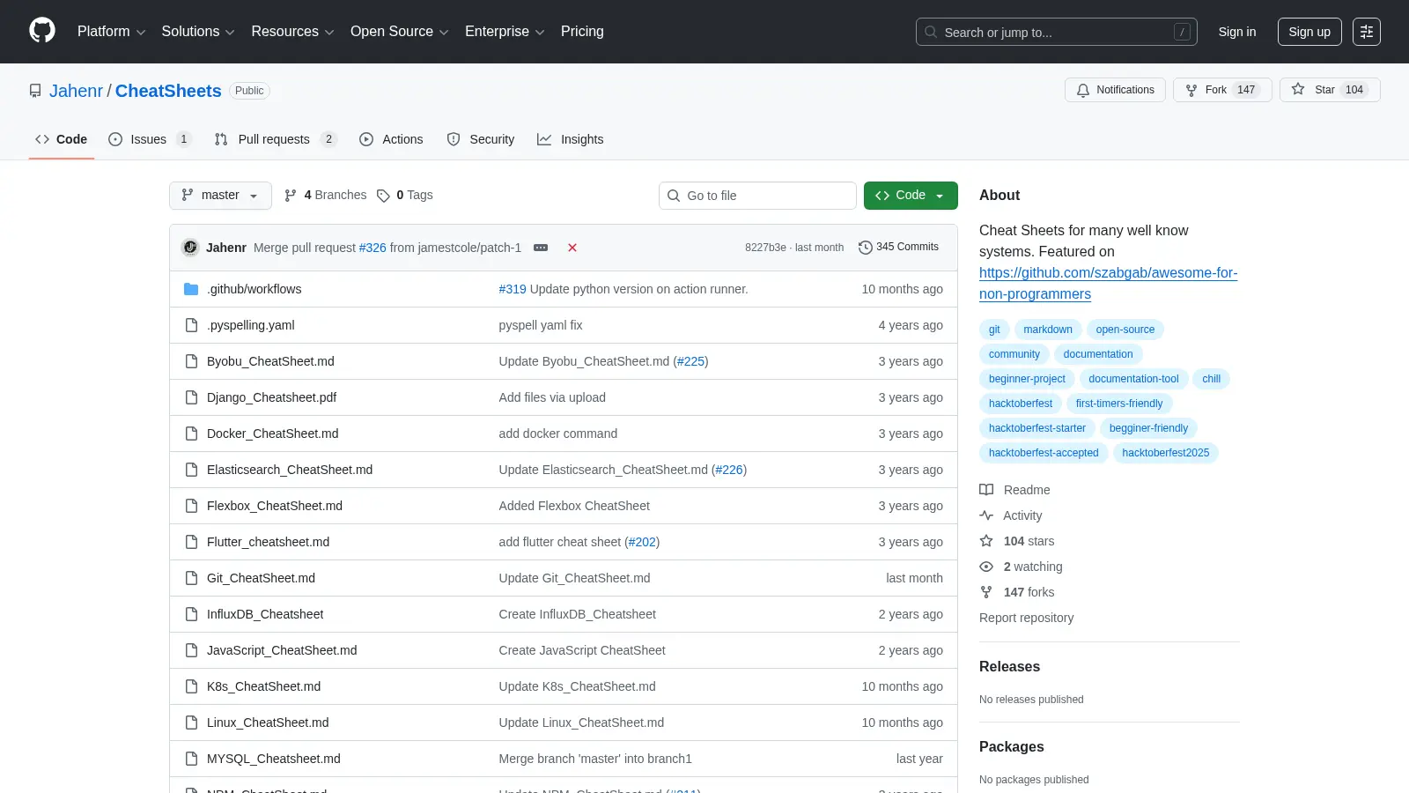This screenshot has width=1409, height=793.
Task: Open the green Code dropdown
Action: point(911,196)
